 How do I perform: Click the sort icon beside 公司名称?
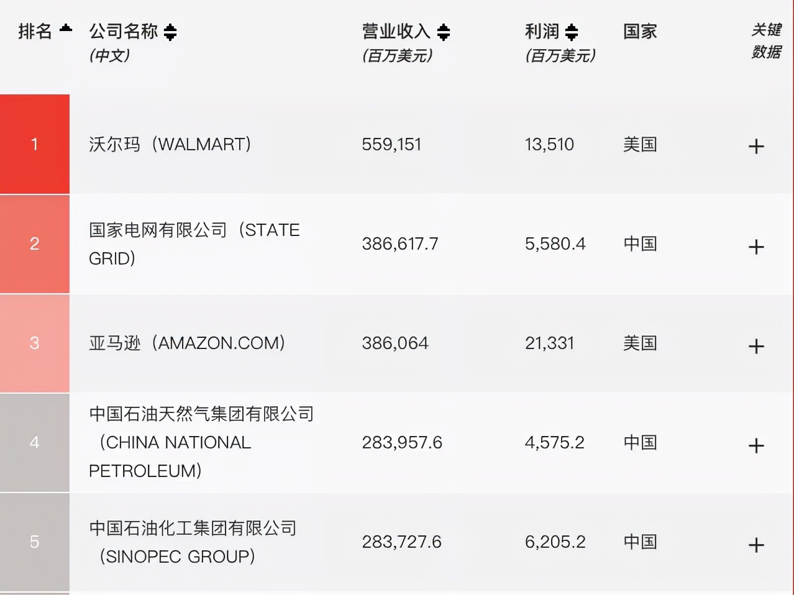171,33
